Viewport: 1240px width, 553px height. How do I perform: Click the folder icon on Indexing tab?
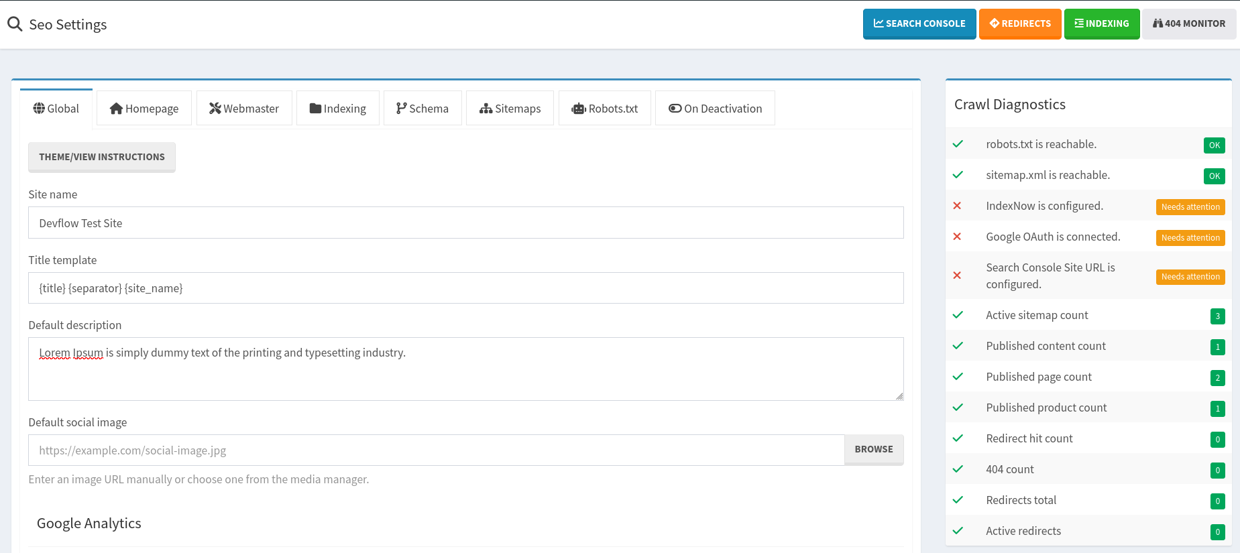(315, 109)
